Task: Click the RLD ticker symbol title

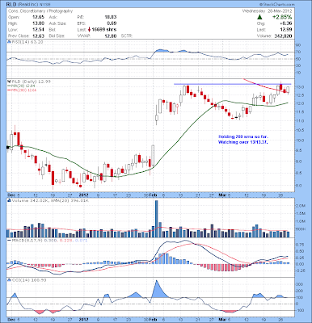Action: [12, 4]
